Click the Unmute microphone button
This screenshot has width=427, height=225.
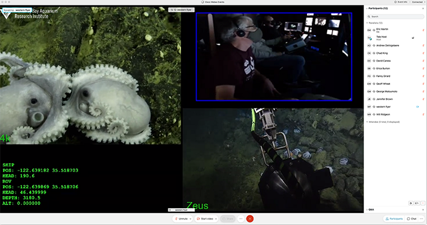click(x=181, y=219)
